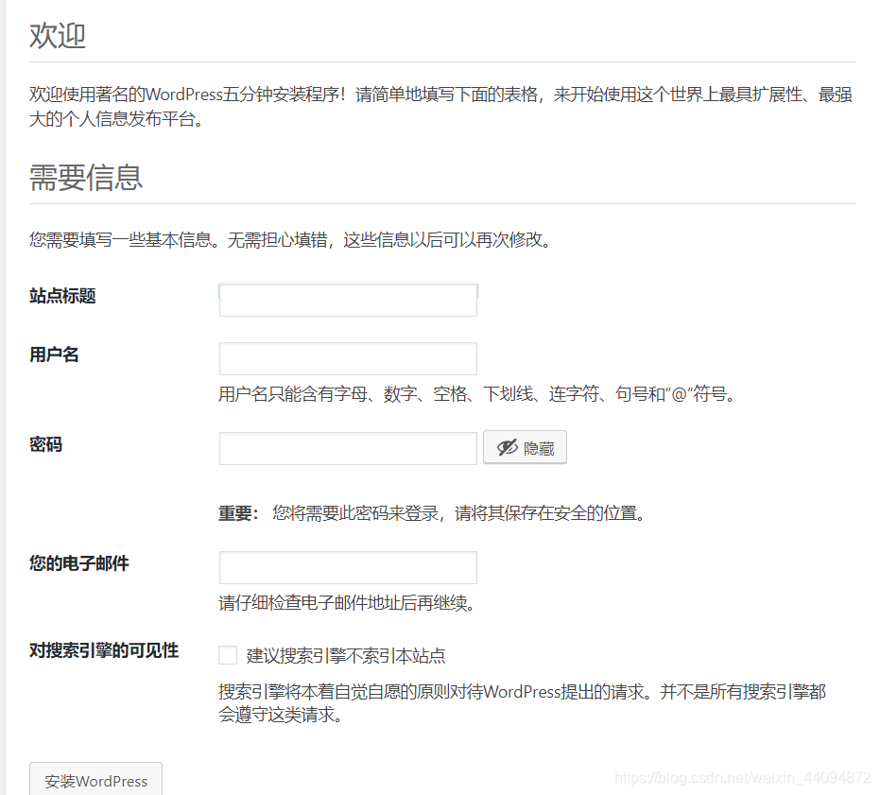Click the 建议搜索引擎不索引本站点 label text

[x=346, y=656]
